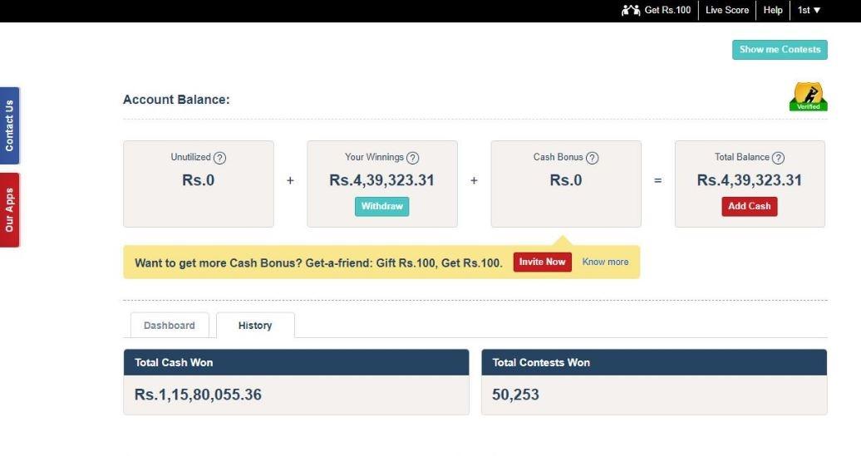Click the Total Balance help icon
The width and height of the screenshot is (861, 456).
click(x=778, y=158)
